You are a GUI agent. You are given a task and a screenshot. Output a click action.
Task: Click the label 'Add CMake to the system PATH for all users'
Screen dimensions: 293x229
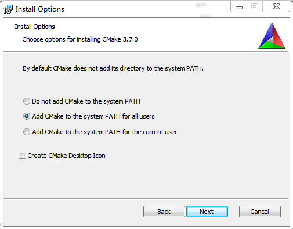(x=93, y=116)
